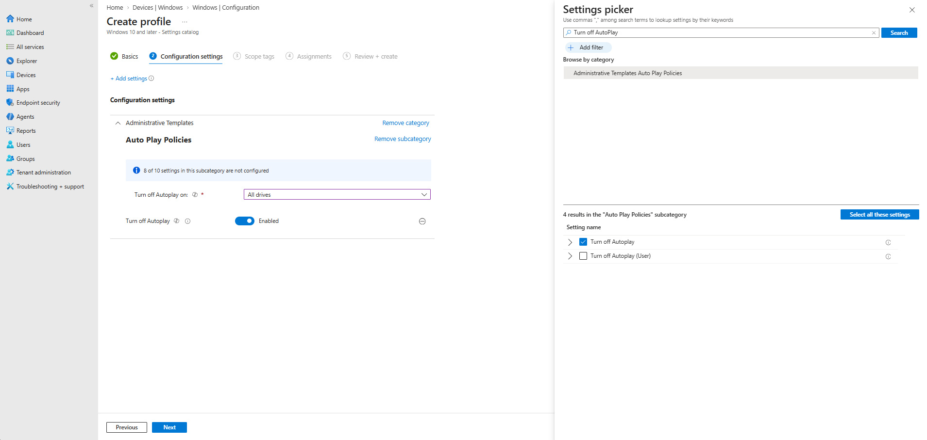Click the Next button
Viewport: 927px width, 440px height.
click(x=169, y=427)
